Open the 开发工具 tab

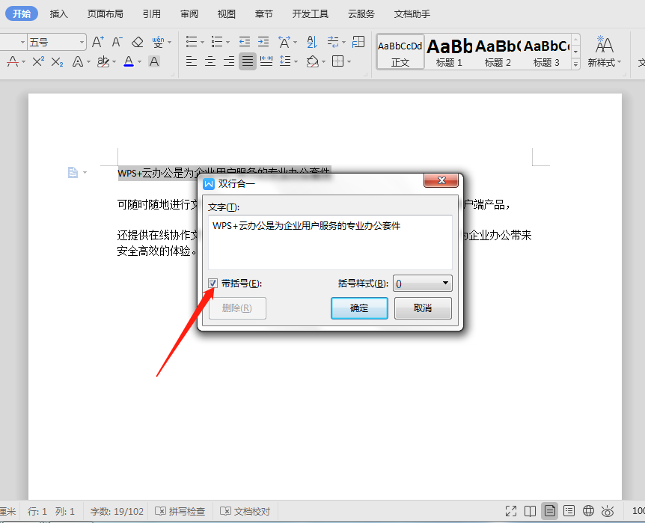coord(311,14)
